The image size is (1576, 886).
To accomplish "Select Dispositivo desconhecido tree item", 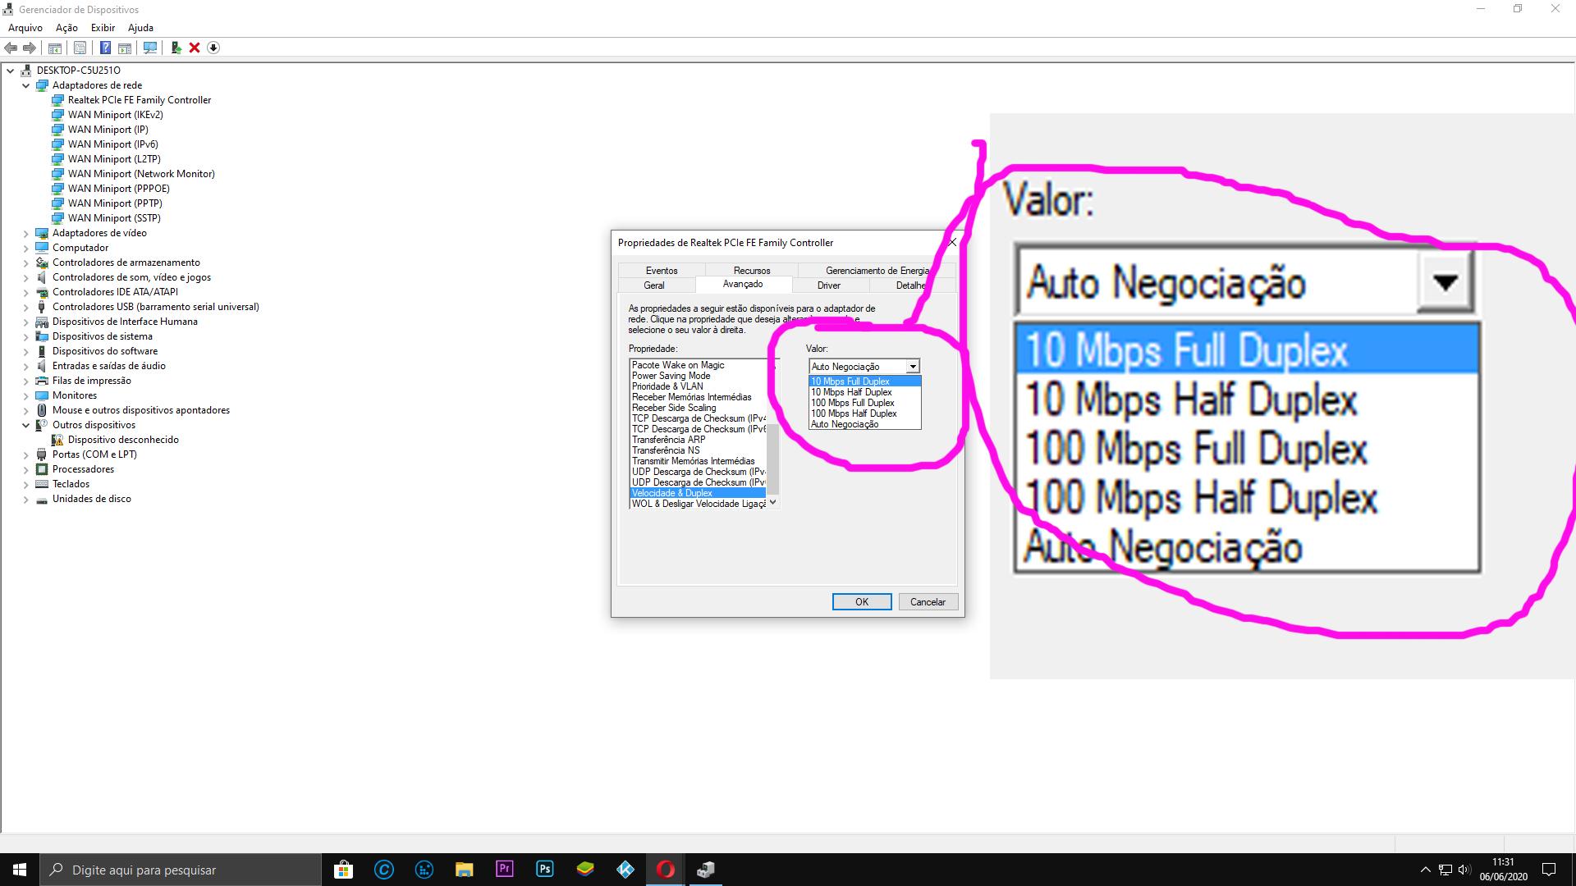I will [x=123, y=440].
